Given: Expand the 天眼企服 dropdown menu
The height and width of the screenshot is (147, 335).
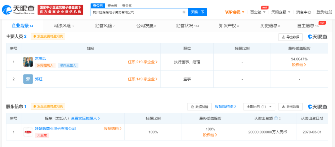Looking at the screenshot, I should 281,12.
